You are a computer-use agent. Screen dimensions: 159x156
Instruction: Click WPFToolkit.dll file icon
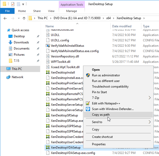48,62
